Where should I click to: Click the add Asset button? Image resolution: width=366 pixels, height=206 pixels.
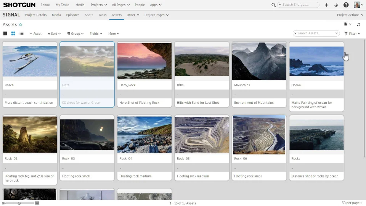click(36, 34)
